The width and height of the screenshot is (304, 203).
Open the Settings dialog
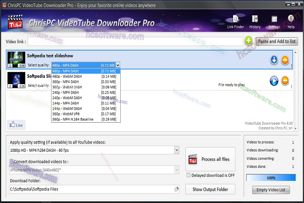coord(274,22)
